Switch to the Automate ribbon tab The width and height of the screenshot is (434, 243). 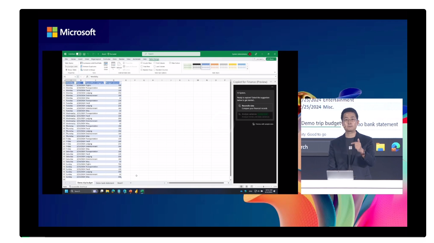[137, 59]
